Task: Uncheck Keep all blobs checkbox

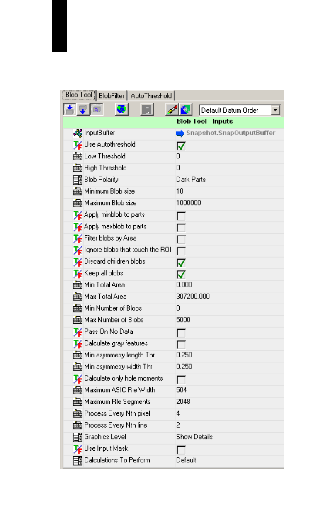Action: pyautogui.click(x=181, y=274)
